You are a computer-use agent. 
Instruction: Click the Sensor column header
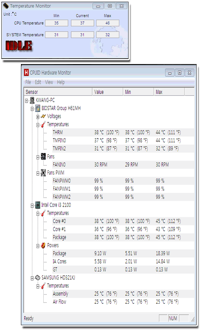58,92
